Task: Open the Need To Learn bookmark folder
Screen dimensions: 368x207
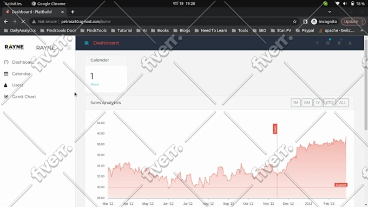Action: pyautogui.click(x=211, y=30)
